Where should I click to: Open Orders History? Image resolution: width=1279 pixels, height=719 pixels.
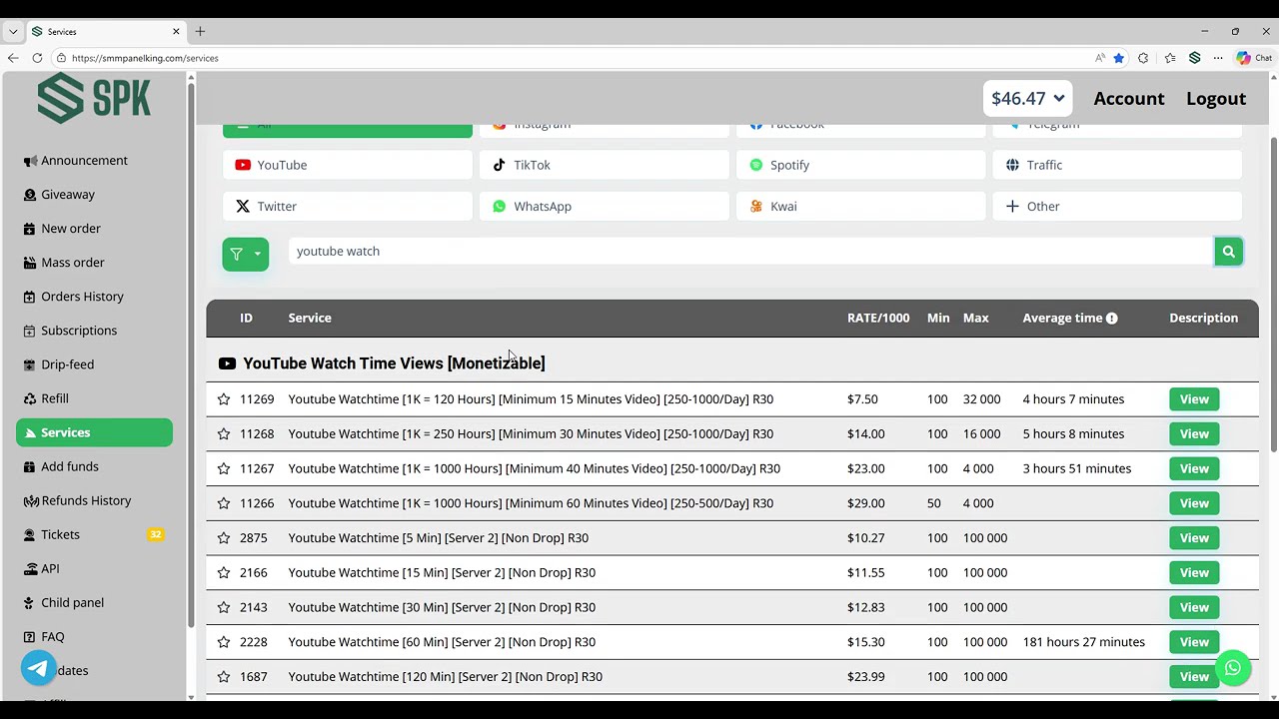tap(94, 297)
